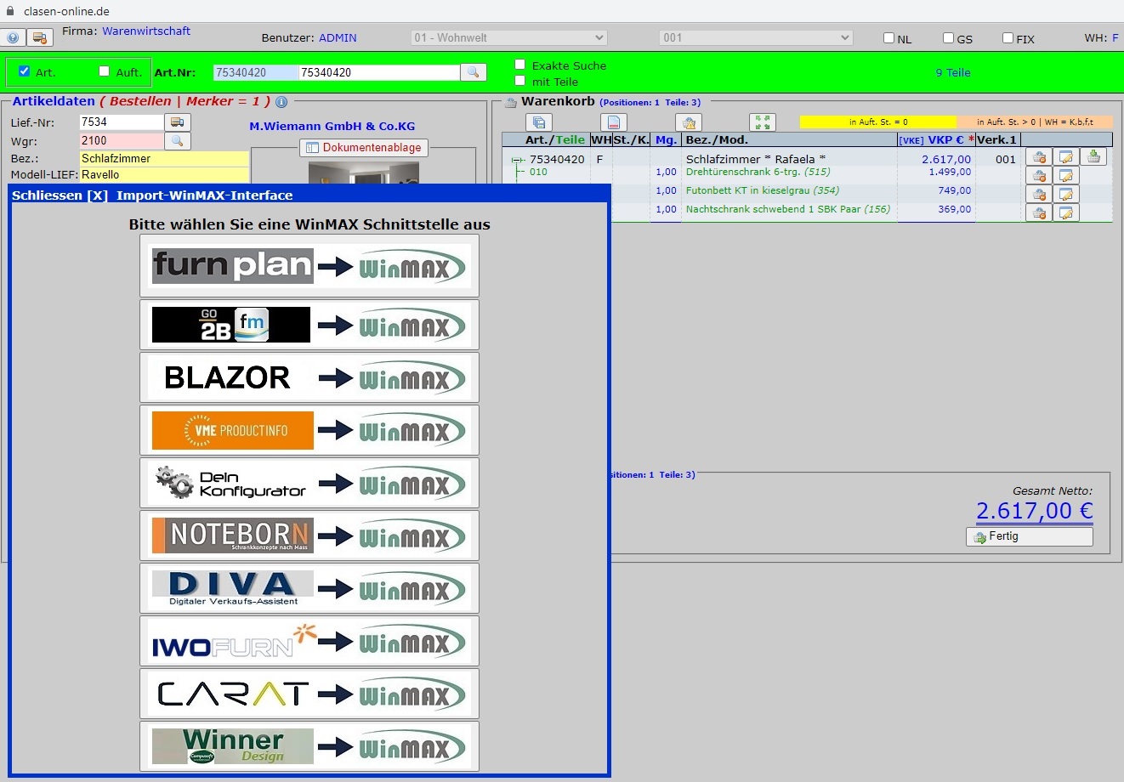Focus the Wgr field 2100
Image resolution: width=1124 pixels, height=782 pixels.
pyautogui.click(x=122, y=140)
